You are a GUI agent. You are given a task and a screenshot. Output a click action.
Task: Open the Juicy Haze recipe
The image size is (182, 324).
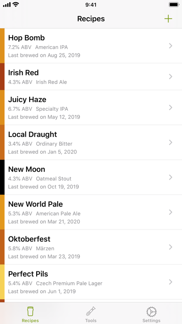point(91,108)
